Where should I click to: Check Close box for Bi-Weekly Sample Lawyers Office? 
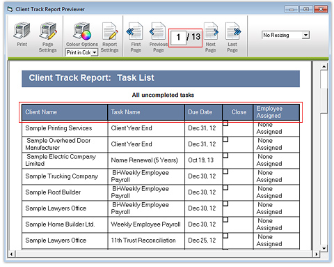(x=225, y=204)
